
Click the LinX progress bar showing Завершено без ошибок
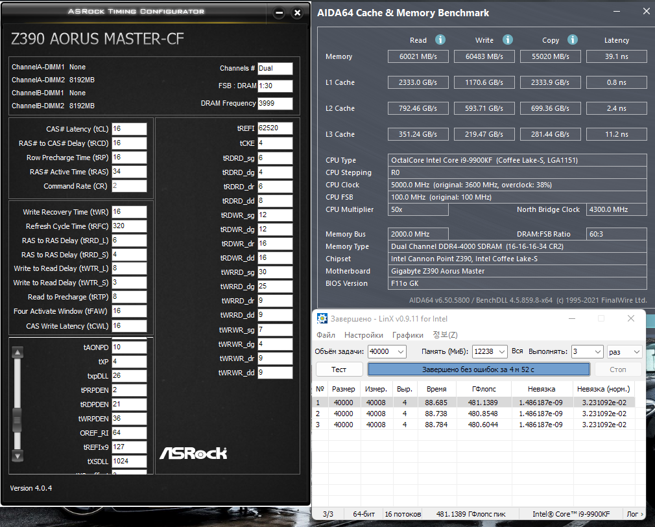479,369
